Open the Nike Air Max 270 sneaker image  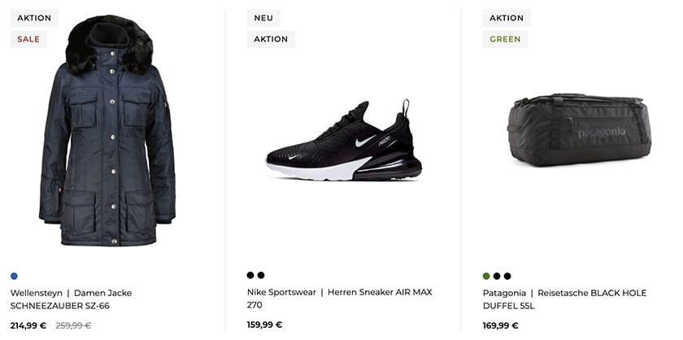pyautogui.click(x=344, y=141)
